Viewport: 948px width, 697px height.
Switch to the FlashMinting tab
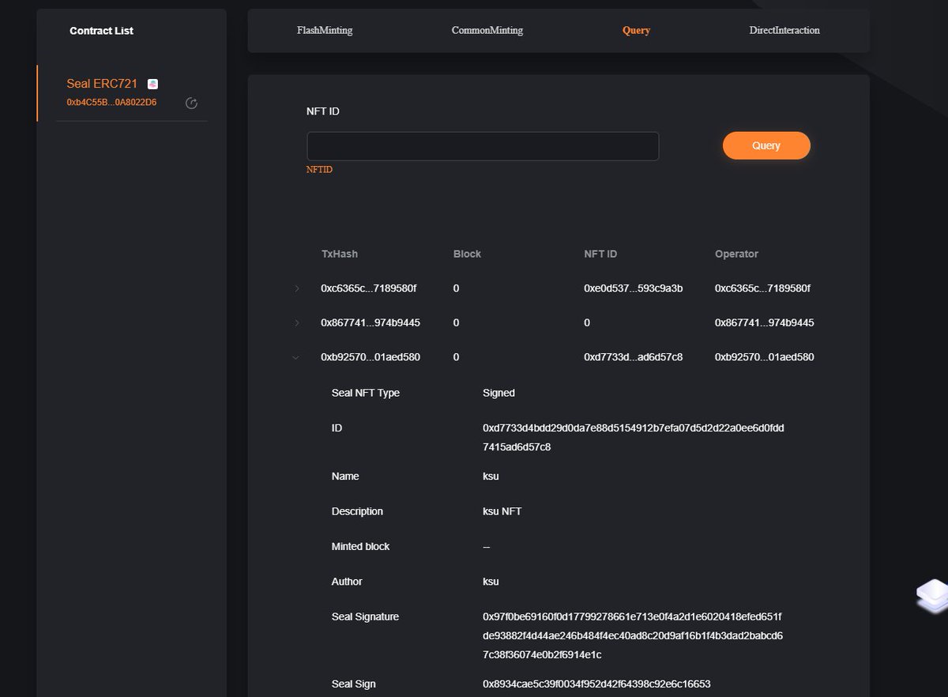pyautogui.click(x=325, y=31)
